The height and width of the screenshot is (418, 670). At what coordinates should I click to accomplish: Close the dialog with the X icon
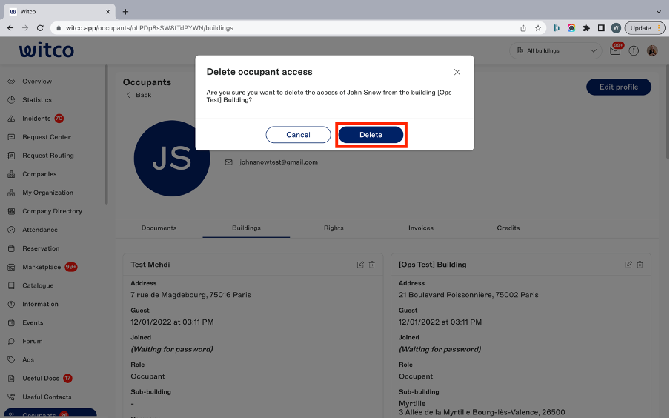(457, 72)
